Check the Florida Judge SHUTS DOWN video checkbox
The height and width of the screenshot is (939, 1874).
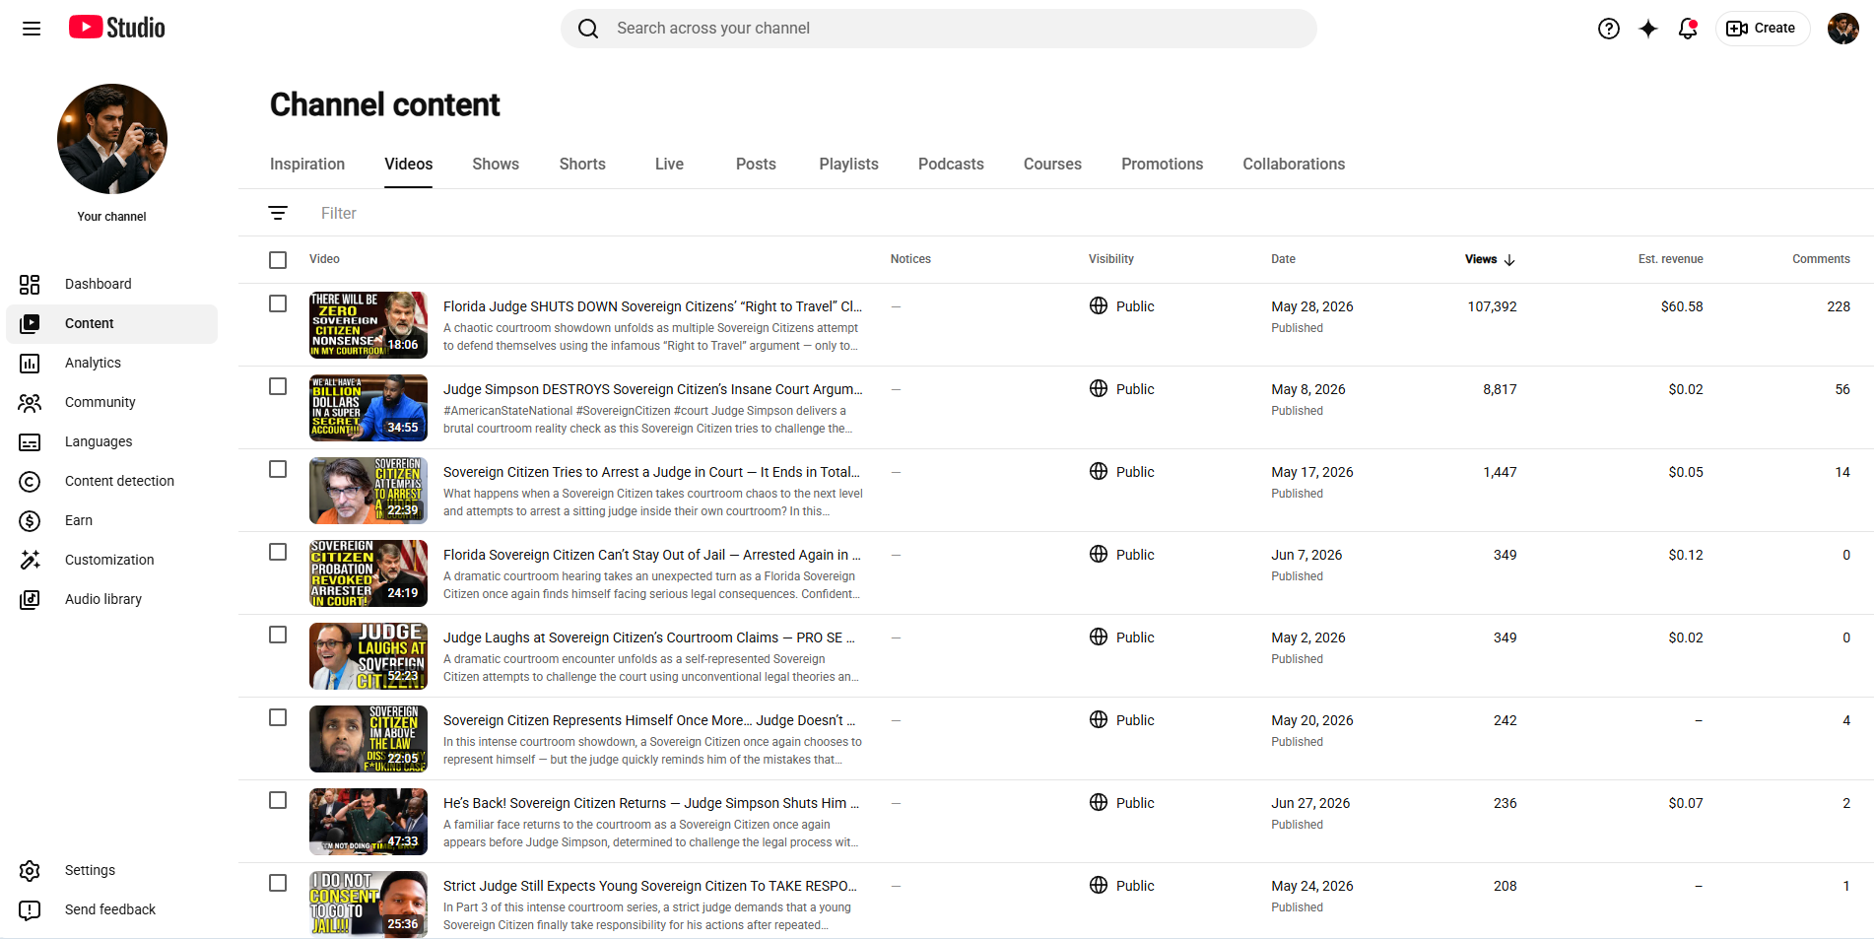[x=278, y=303]
